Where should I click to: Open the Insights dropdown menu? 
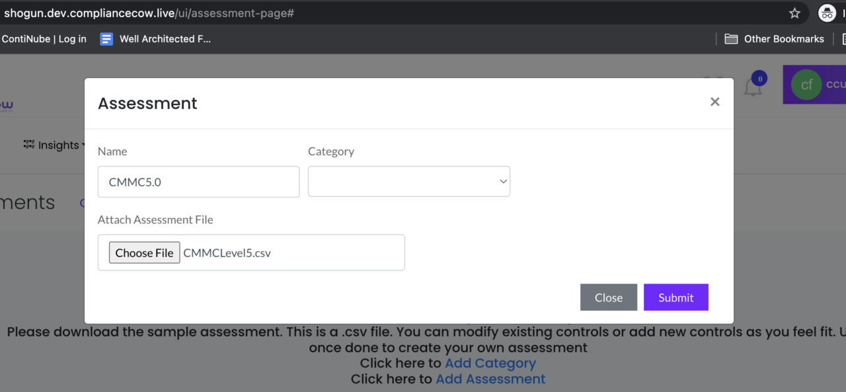click(55, 145)
